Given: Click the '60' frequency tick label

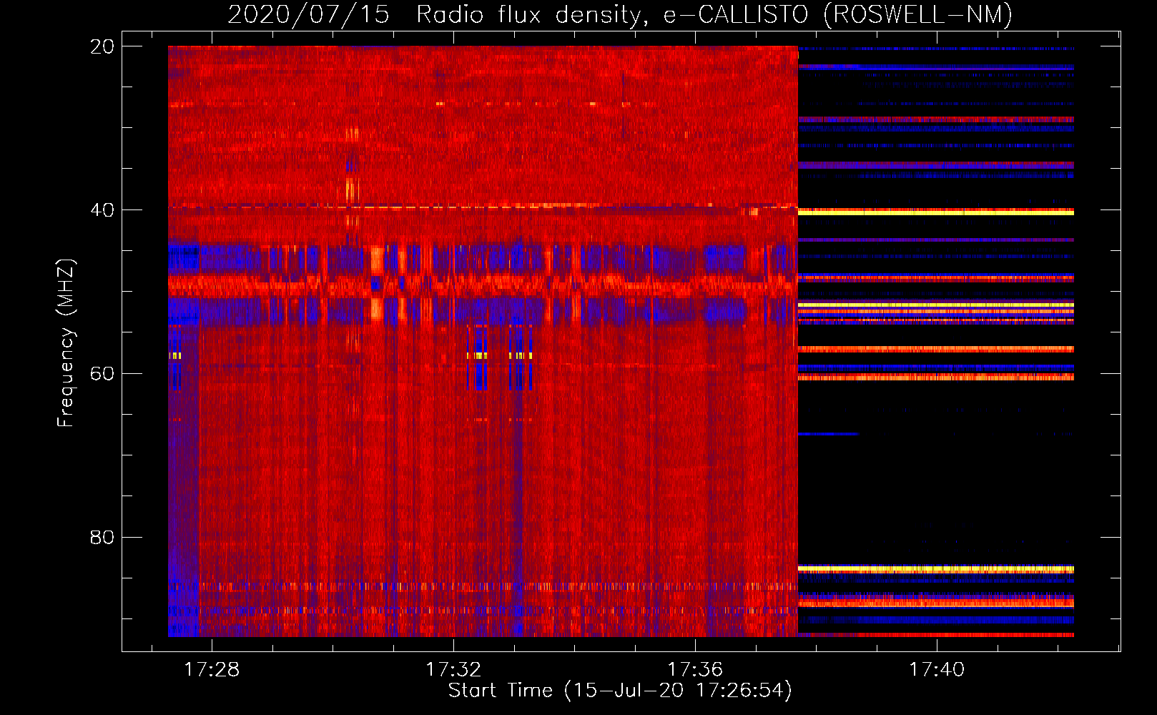Looking at the screenshot, I should [102, 374].
